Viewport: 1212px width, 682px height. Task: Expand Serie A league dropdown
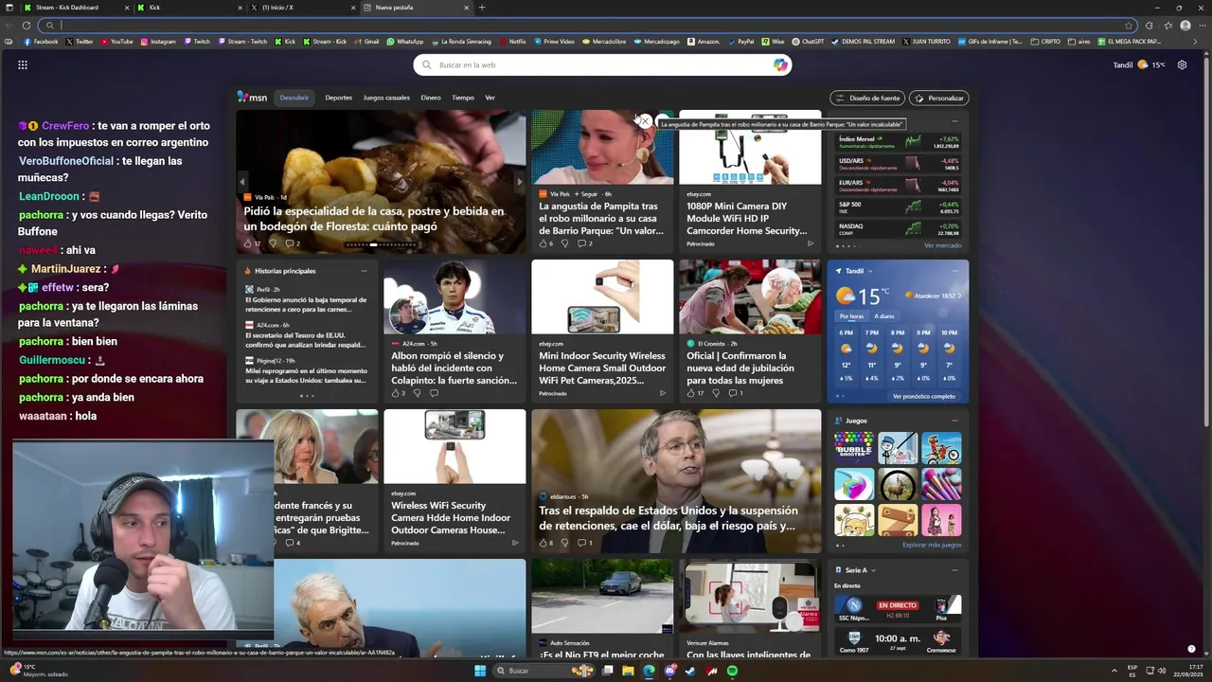point(873,570)
